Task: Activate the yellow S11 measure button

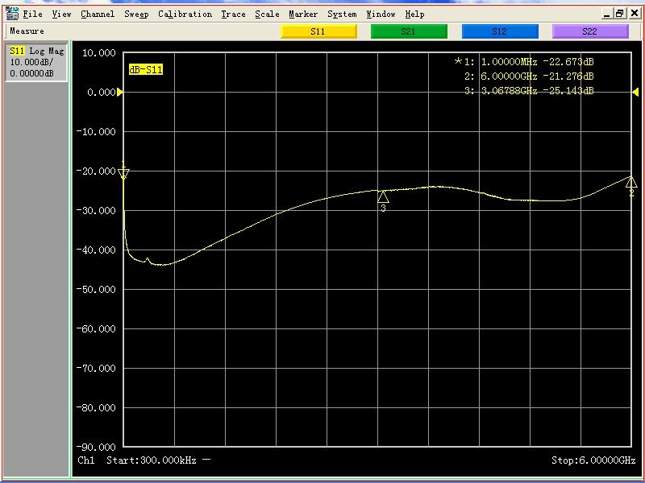Action: (318, 31)
